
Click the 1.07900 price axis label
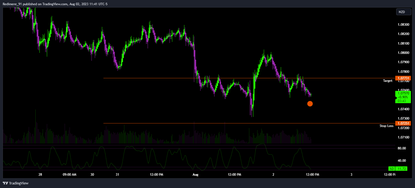[x=403, y=62]
